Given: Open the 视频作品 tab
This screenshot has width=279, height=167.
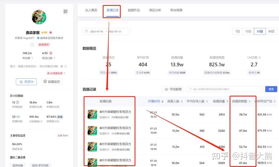Looking at the screenshot, I should point(134,10).
